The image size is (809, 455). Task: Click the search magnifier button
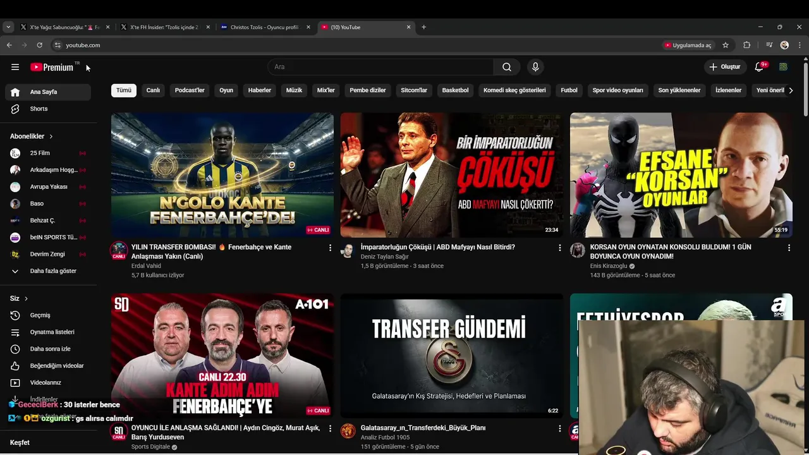pyautogui.click(x=507, y=67)
